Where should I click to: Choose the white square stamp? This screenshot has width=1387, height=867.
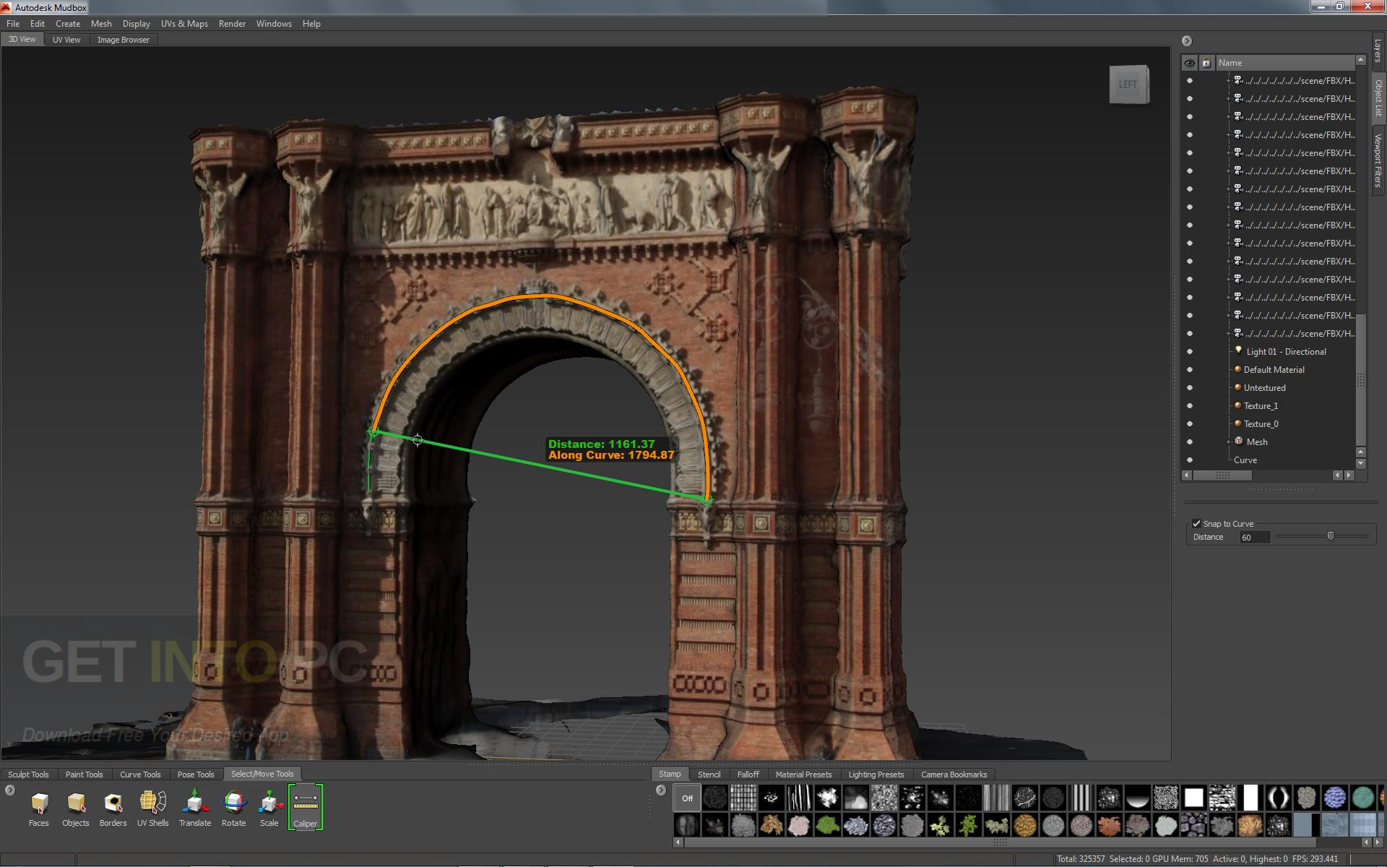click(x=1194, y=798)
